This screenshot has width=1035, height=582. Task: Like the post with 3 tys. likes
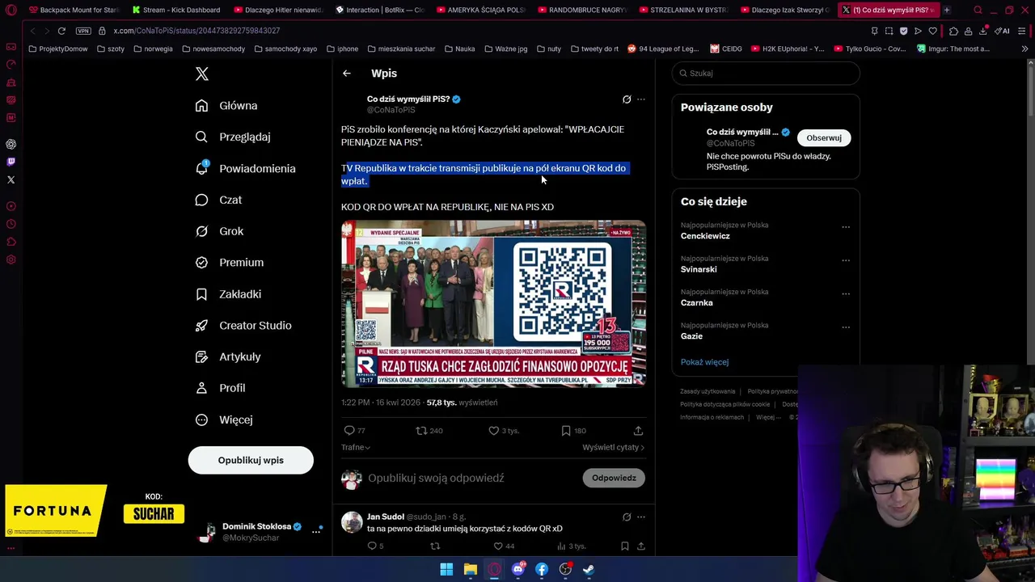(504, 431)
